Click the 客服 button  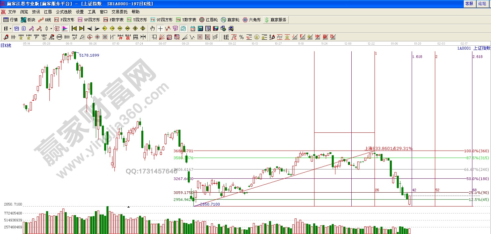coord(469,4)
